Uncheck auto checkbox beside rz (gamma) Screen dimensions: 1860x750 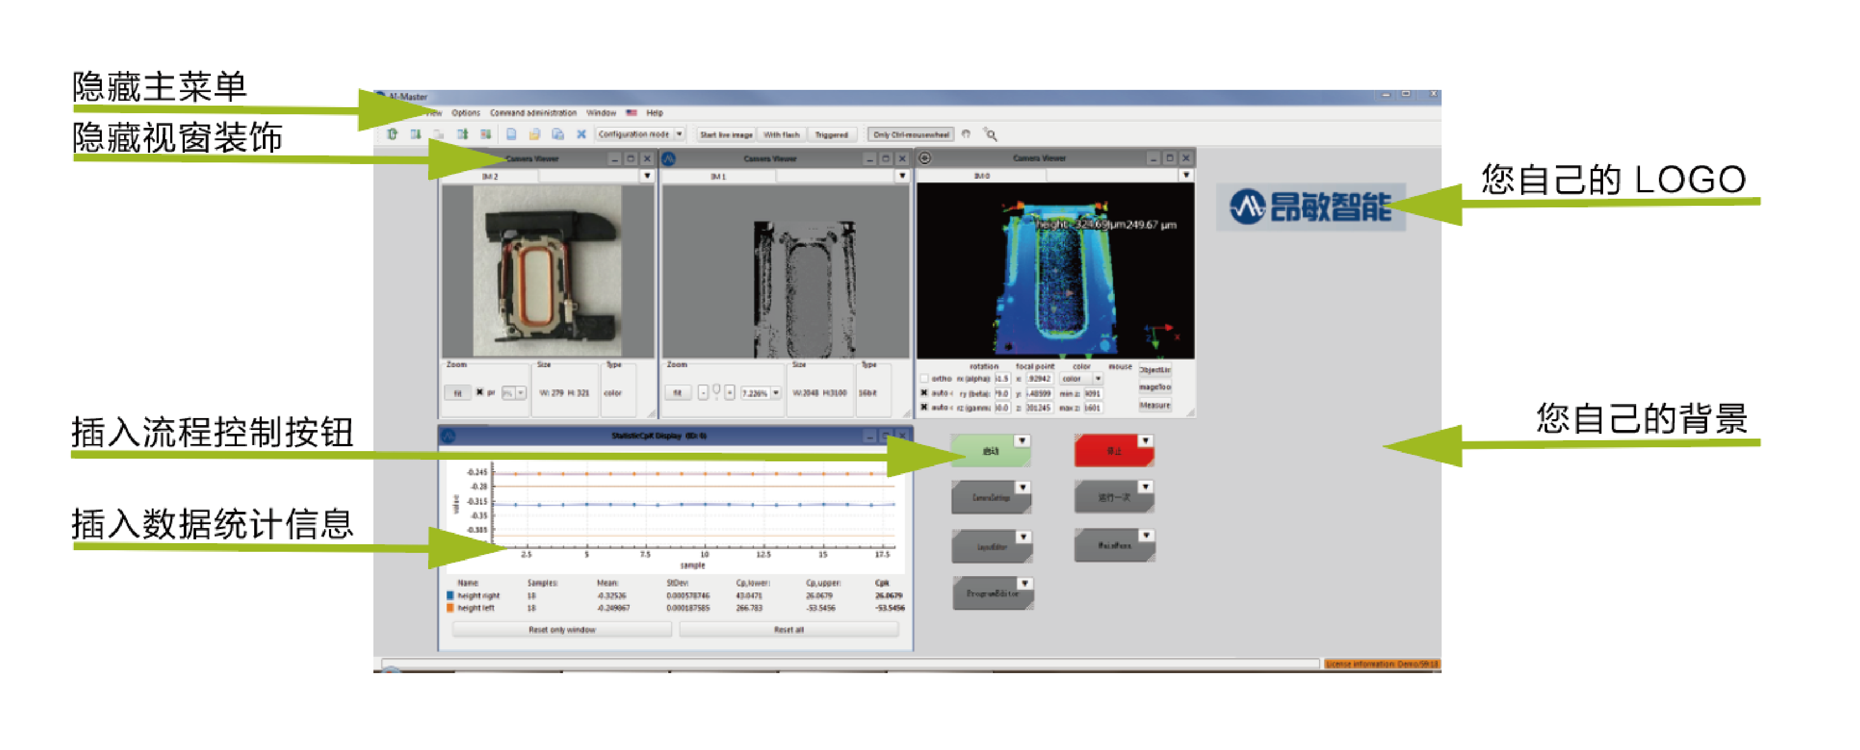[924, 407]
